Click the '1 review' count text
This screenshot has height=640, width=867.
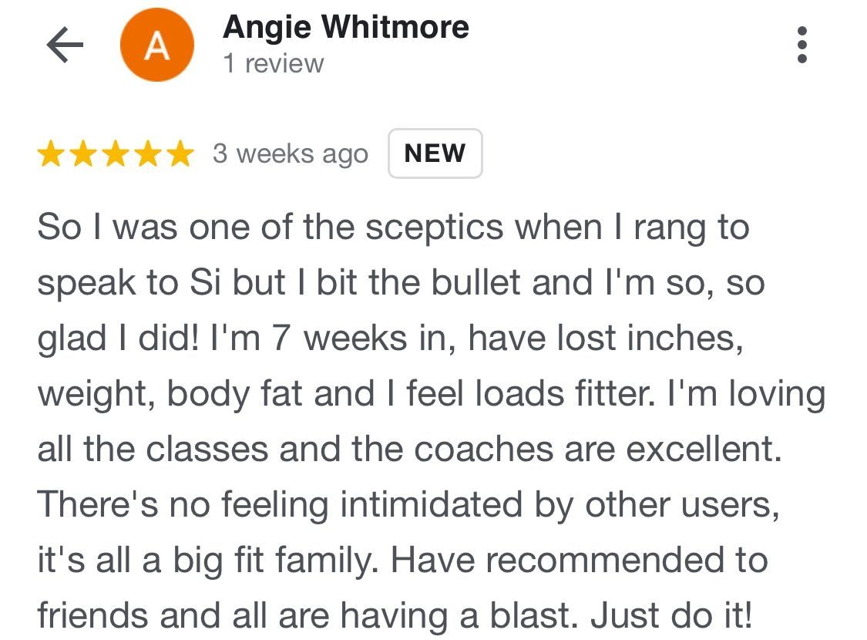click(274, 63)
